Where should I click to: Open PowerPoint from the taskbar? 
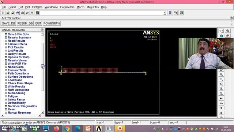click(x=88, y=129)
